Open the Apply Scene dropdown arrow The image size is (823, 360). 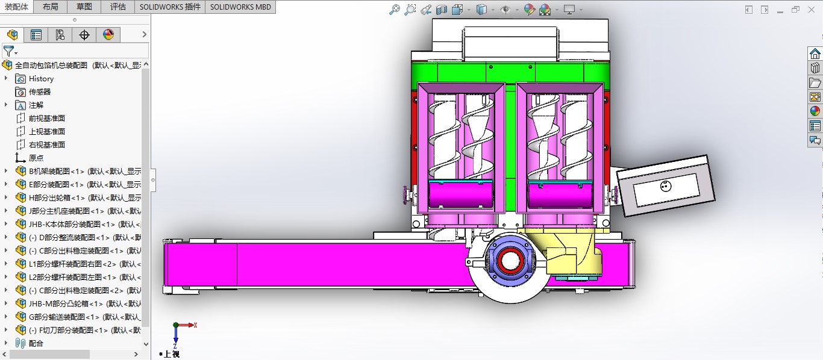[x=557, y=10]
